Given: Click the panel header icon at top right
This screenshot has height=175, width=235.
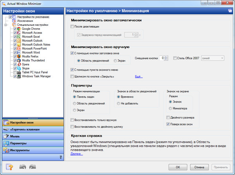Looking at the screenshot, I should coord(230,11).
